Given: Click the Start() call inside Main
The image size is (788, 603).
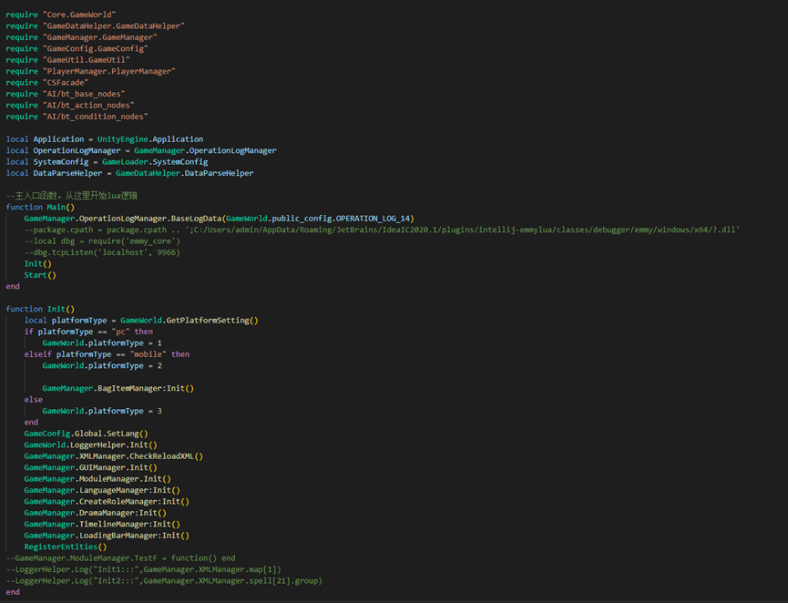Looking at the screenshot, I should click(40, 275).
